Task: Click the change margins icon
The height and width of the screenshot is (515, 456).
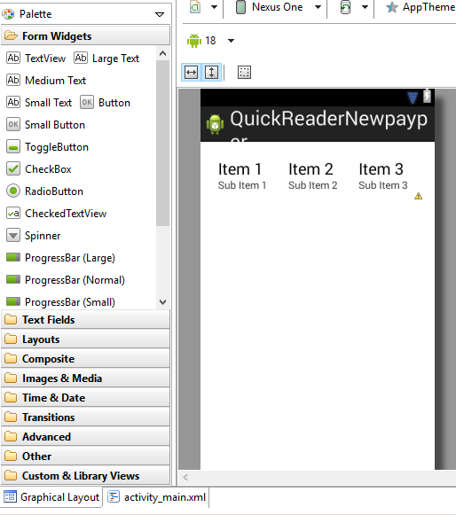Action: 244,73
